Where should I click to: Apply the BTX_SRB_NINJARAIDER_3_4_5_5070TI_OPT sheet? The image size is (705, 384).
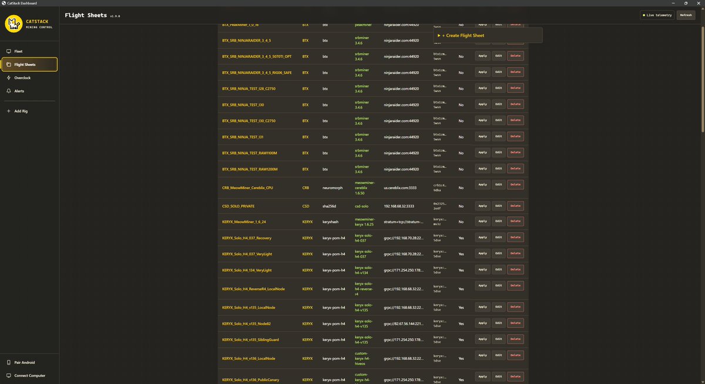click(482, 56)
